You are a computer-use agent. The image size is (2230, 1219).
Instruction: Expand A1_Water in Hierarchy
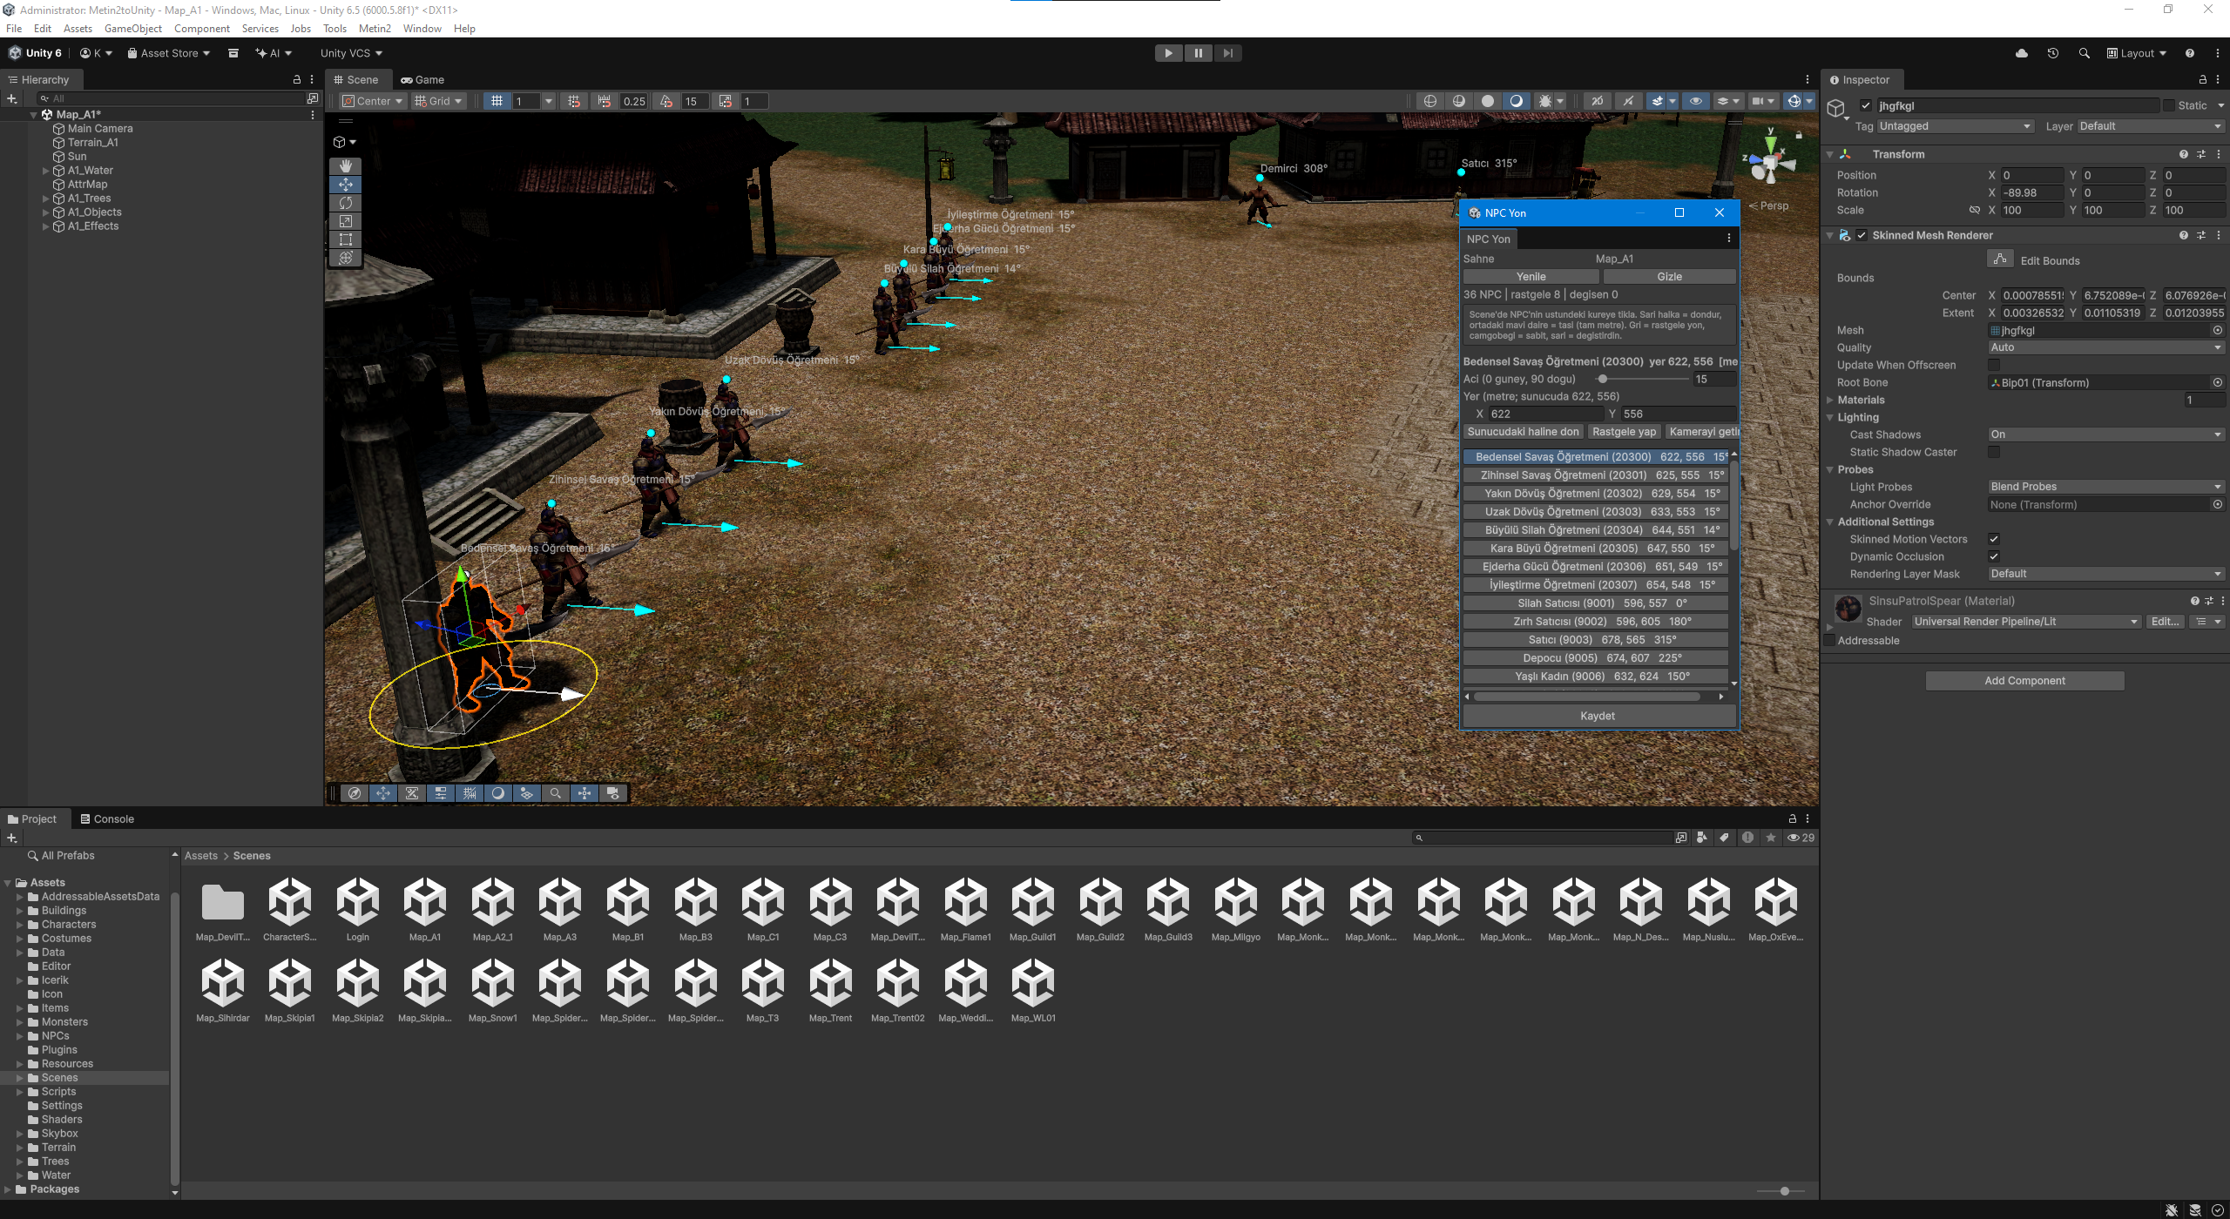tap(45, 171)
